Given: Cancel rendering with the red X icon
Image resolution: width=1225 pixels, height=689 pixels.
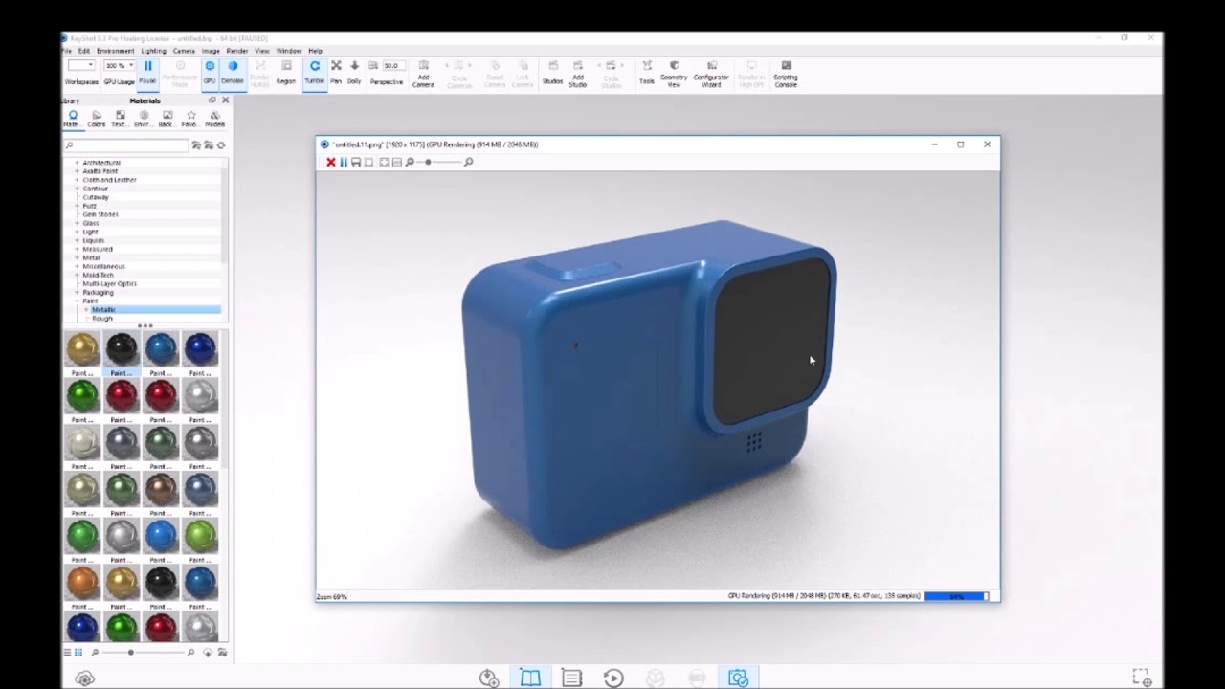Looking at the screenshot, I should [x=331, y=163].
